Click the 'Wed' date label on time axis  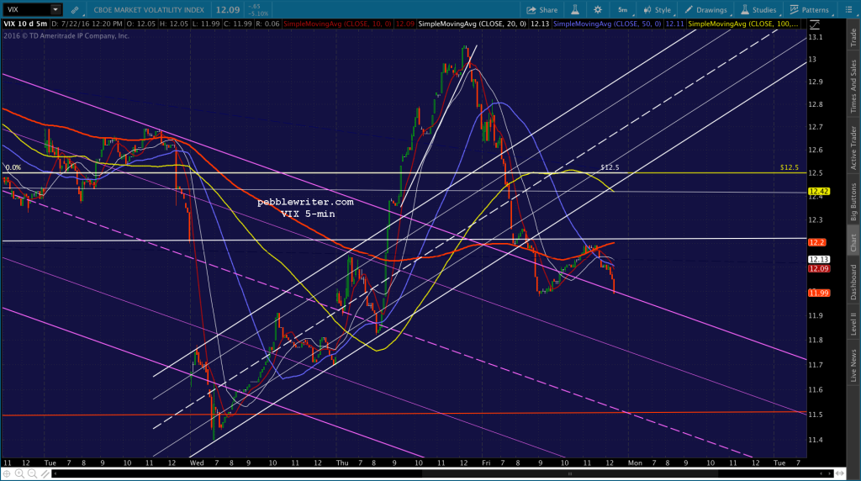click(x=197, y=462)
